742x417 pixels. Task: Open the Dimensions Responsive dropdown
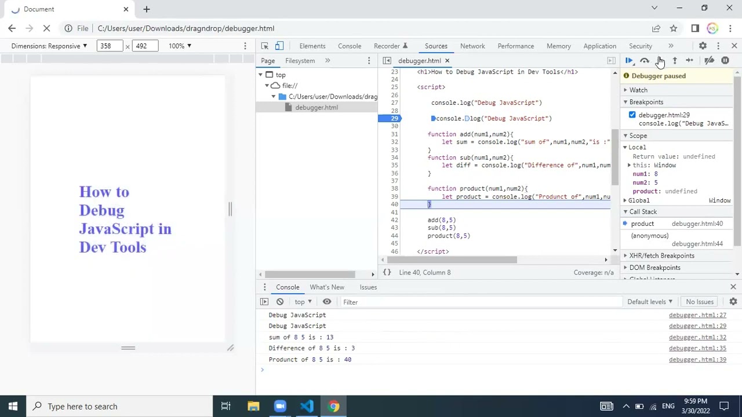(x=49, y=46)
